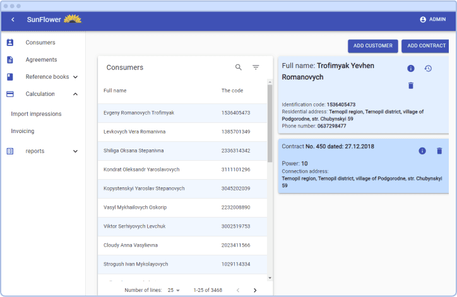Expand the reports menu section
The height and width of the screenshot is (297, 457).
(x=75, y=151)
